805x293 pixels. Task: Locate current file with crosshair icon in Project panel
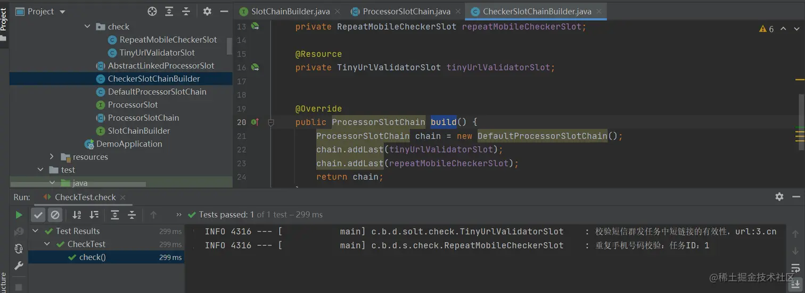click(152, 11)
